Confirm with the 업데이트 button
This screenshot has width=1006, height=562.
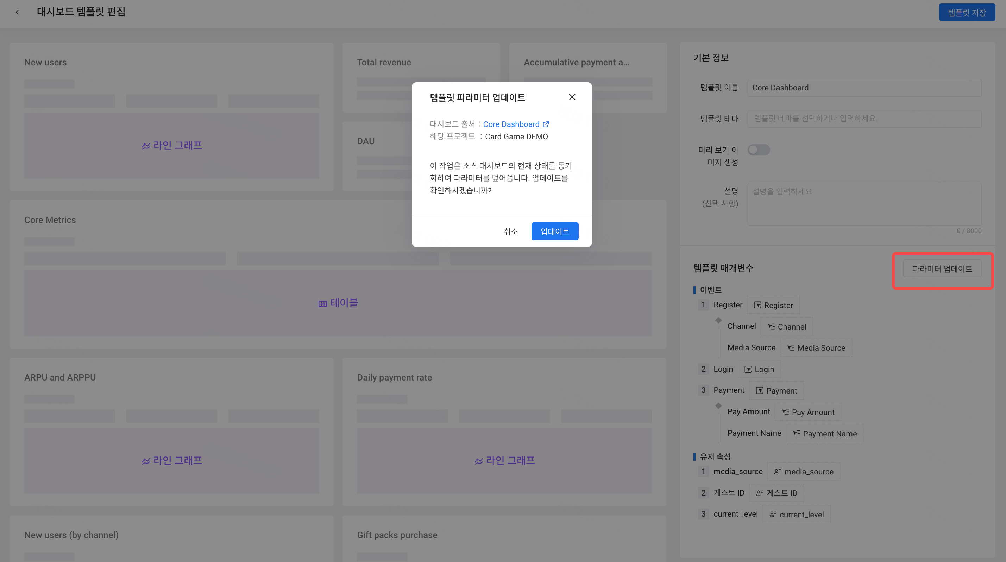[x=554, y=231]
